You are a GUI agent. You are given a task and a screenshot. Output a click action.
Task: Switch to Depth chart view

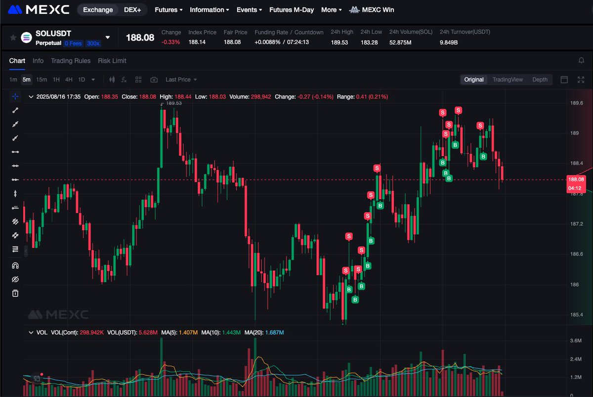pos(540,79)
